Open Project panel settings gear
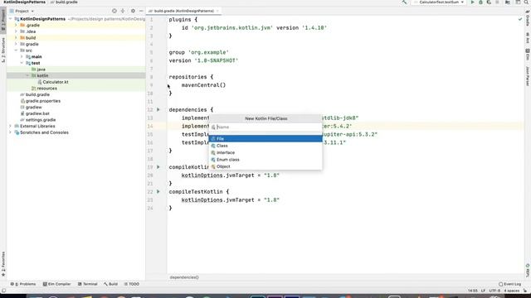The height and width of the screenshot is (298, 531). [133, 11]
